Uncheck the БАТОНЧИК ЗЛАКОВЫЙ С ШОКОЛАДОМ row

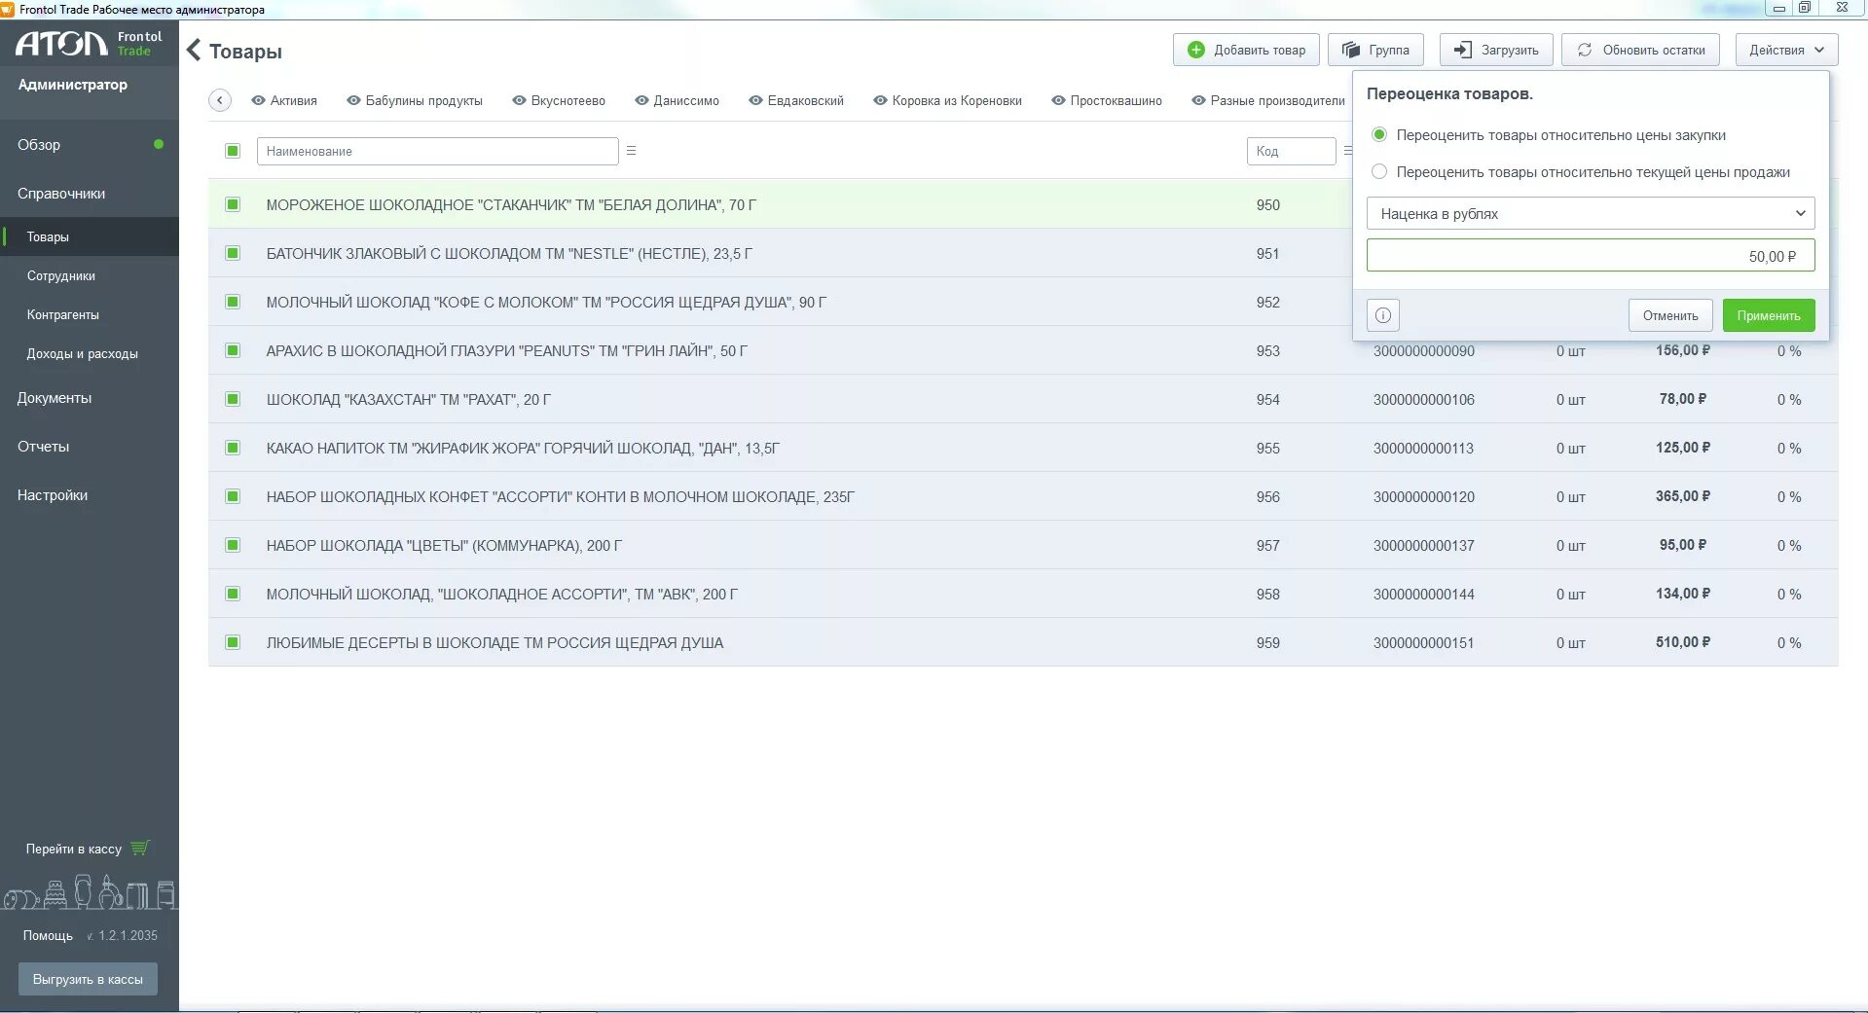[233, 253]
